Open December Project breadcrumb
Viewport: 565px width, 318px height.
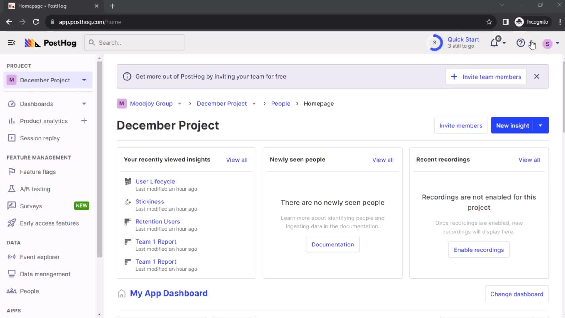(222, 104)
